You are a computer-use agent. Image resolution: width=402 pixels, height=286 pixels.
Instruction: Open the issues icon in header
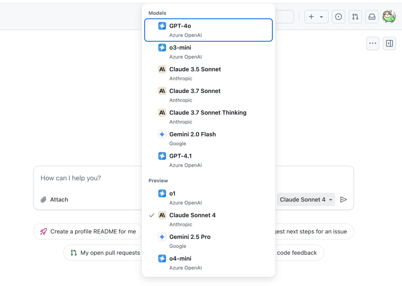pyautogui.click(x=338, y=17)
